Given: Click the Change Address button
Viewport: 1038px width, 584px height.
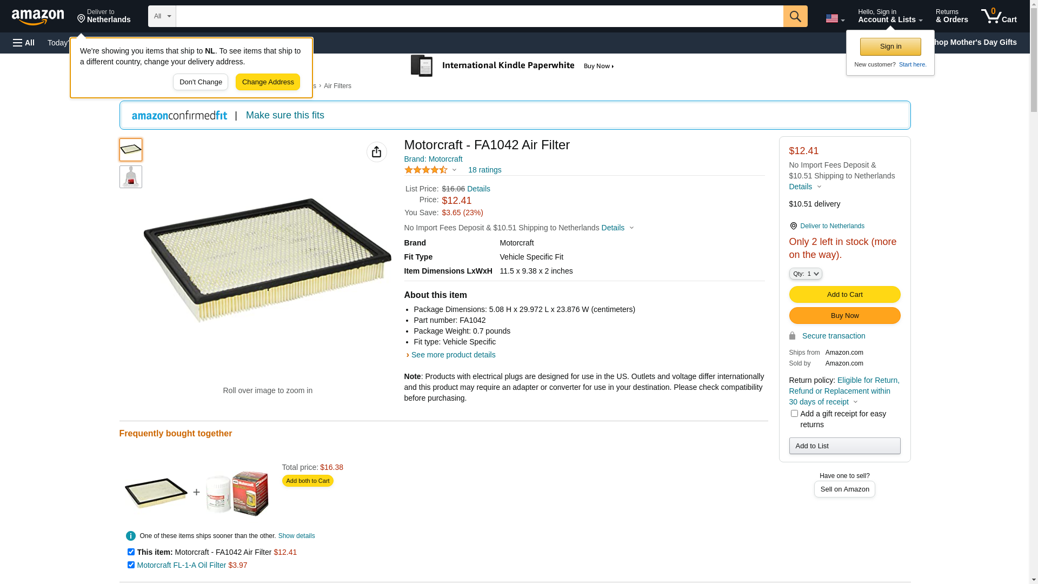Looking at the screenshot, I should coord(268,82).
